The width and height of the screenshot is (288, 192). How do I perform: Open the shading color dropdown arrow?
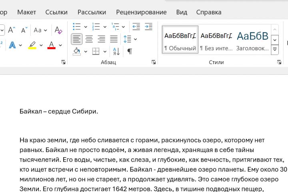click(86, 52)
